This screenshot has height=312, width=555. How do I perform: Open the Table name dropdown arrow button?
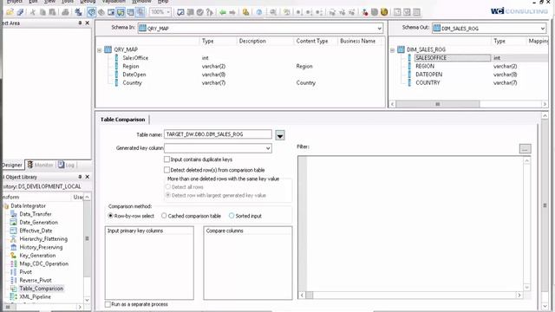click(280, 135)
